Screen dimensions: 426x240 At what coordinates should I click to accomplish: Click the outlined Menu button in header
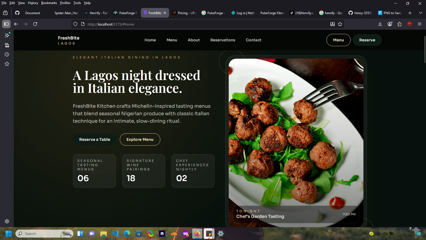[338, 40]
